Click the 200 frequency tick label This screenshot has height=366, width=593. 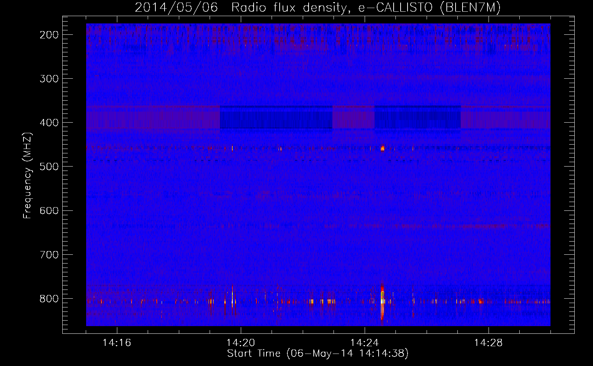click(49, 35)
